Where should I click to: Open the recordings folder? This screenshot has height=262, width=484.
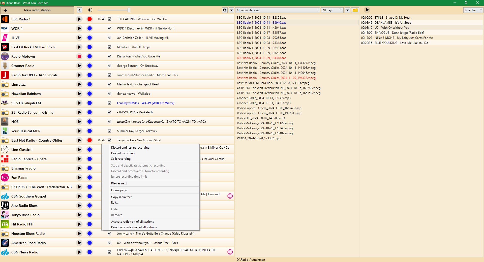click(355, 10)
